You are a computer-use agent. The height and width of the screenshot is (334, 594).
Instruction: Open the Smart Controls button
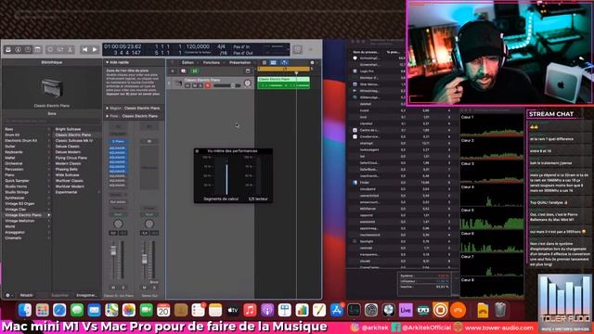point(50,49)
